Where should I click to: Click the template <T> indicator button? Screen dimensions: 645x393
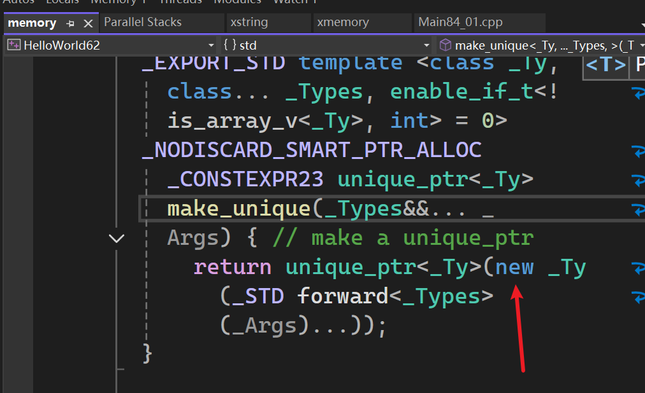point(605,65)
